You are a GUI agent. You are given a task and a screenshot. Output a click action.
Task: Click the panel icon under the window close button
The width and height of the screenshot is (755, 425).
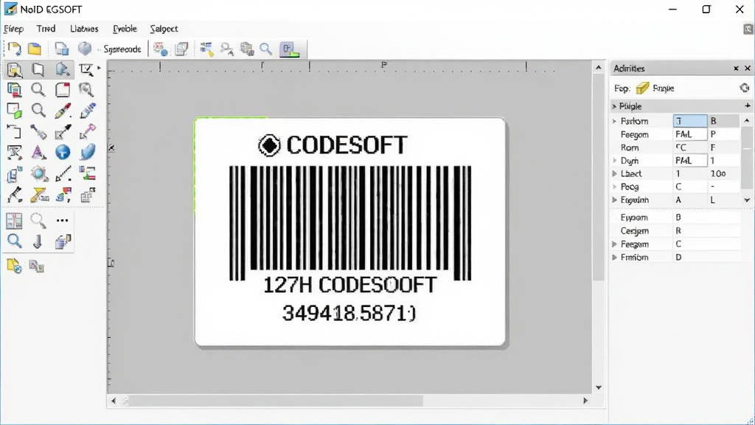(748, 29)
